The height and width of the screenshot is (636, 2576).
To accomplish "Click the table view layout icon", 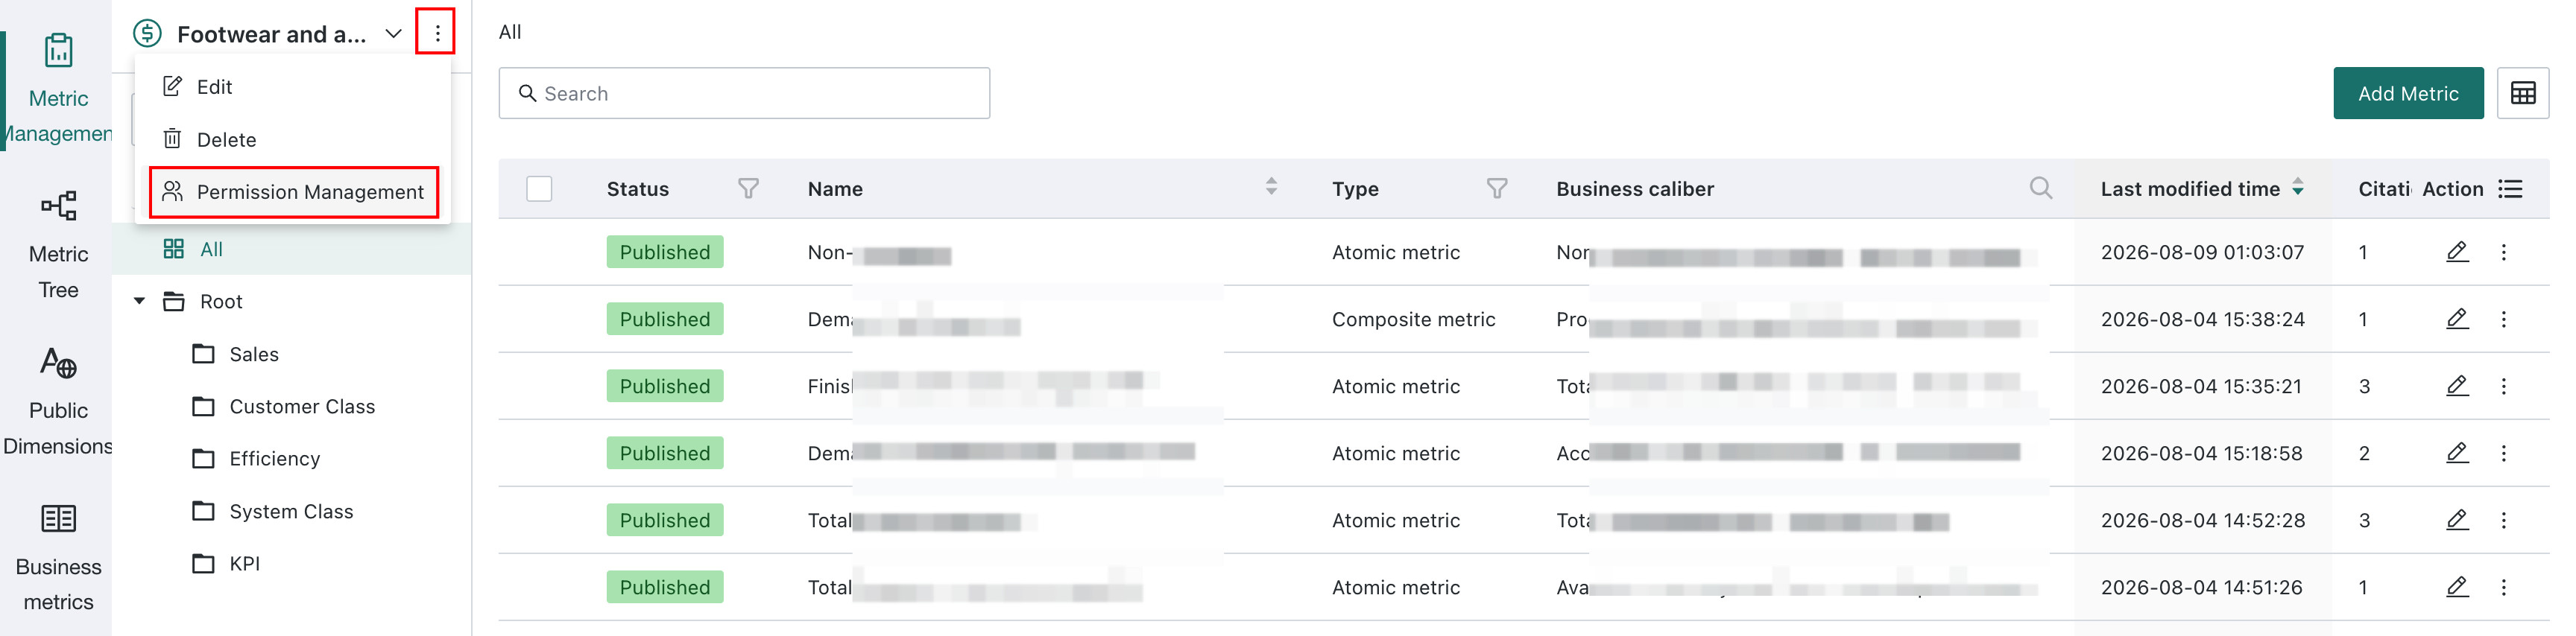I will [x=2522, y=93].
